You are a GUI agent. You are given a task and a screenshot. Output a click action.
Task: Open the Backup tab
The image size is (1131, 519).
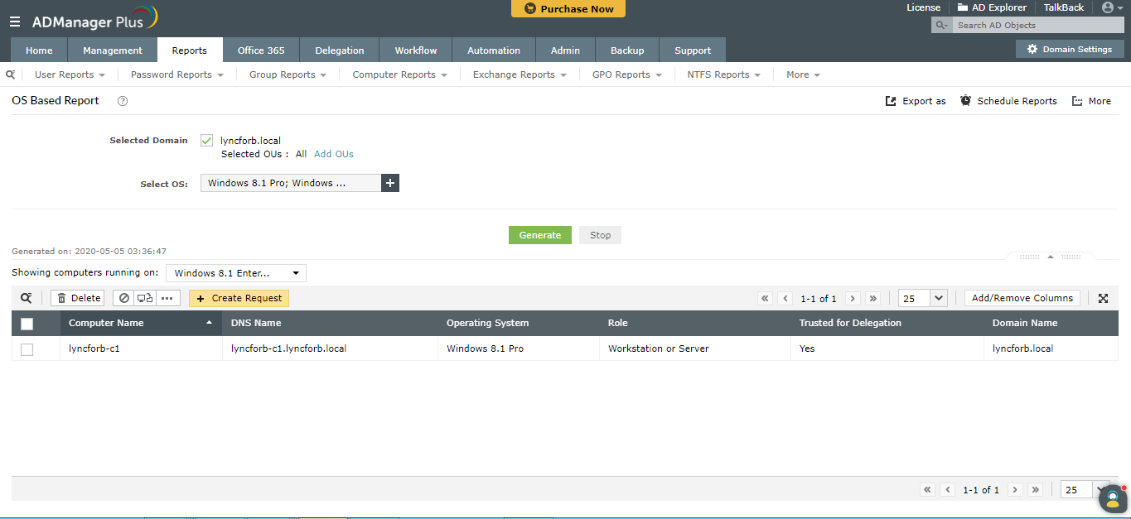click(627, 50)
